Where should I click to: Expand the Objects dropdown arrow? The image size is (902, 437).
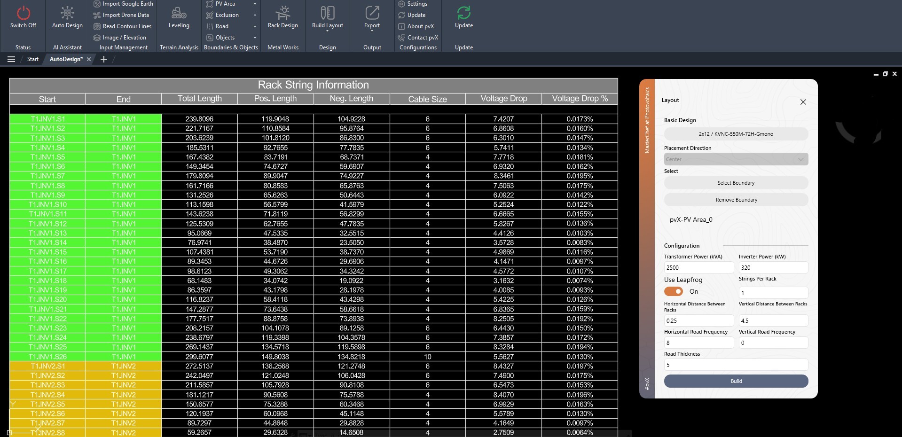click(255, 38)
